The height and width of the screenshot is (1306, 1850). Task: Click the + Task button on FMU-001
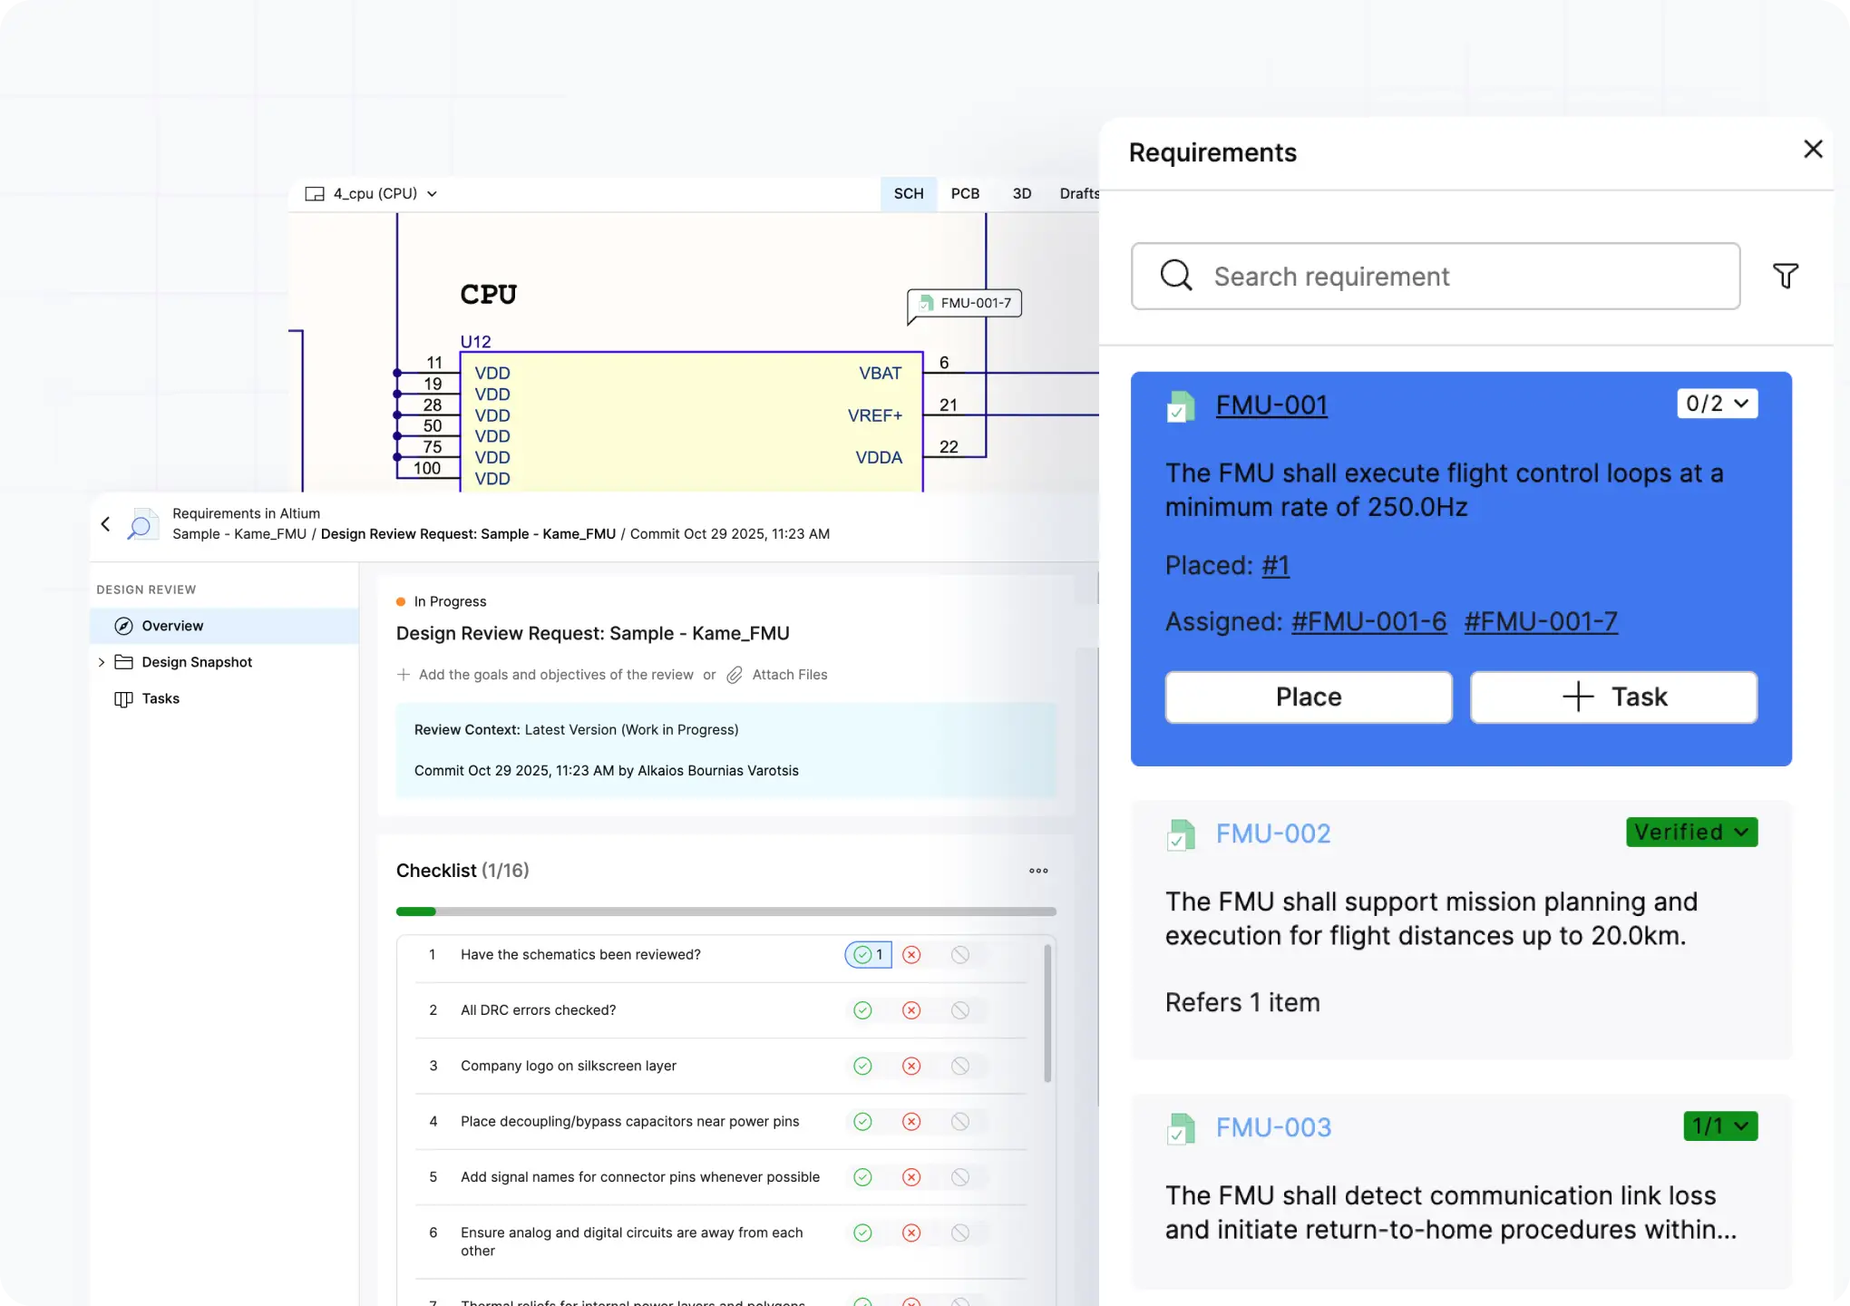[x=1614, y=697]
